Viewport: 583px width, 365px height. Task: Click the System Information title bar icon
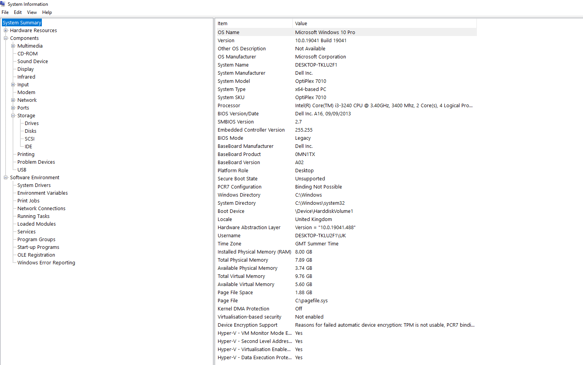3,4
